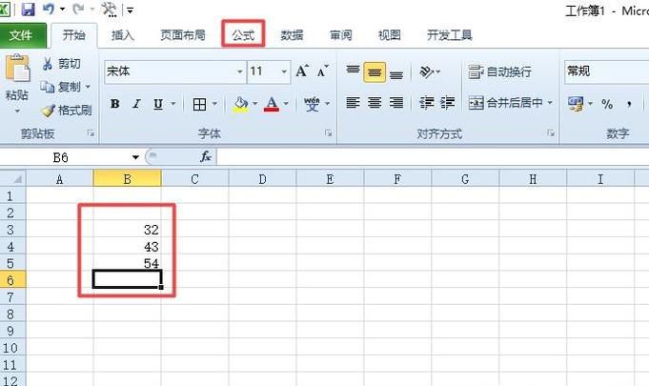Image resolution: width=649 pixels, height=386 pixels.
Task: Open the Undo history dropdown arrow
Action: (x=63, y=10)
